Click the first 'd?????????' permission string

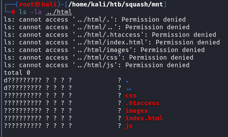point(23,80)
